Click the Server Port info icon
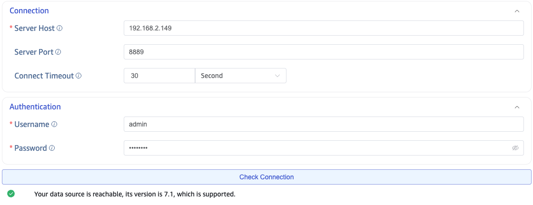 click(x=58, y=52)
